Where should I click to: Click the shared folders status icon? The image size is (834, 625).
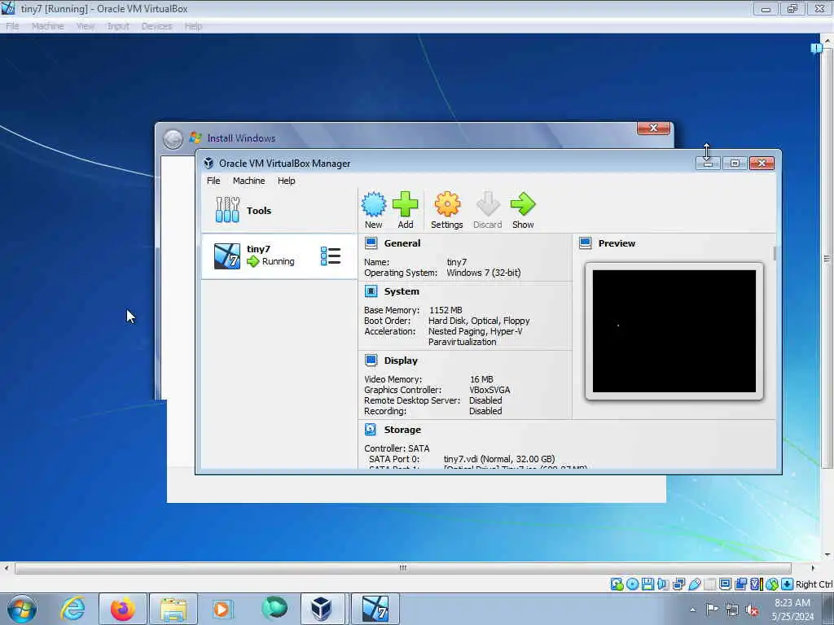click(x=709, y=584)
